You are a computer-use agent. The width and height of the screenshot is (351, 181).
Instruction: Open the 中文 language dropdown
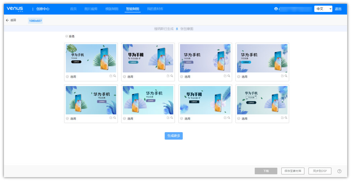(323, 9)
